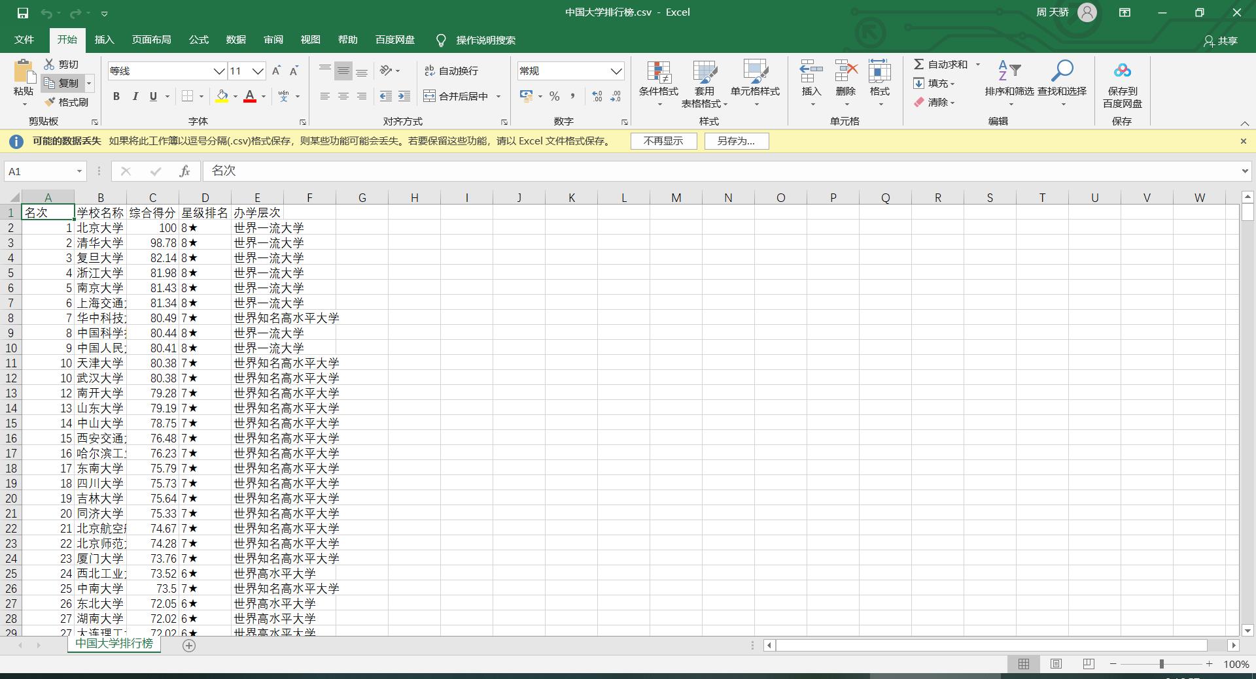This screenshot has height=679, width=1256.
Task: Click the decrease indent icon
Action: (386, 96)
